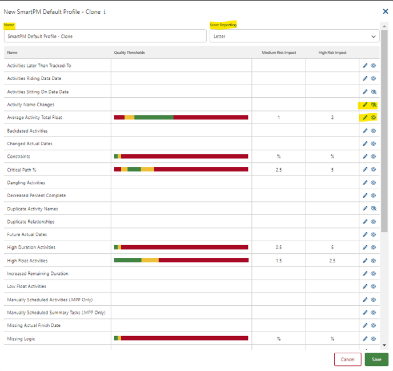Screen dimensions: 393x371
Task: Click the Critical Path % quality threshold bar
Action: click(181, 169)
